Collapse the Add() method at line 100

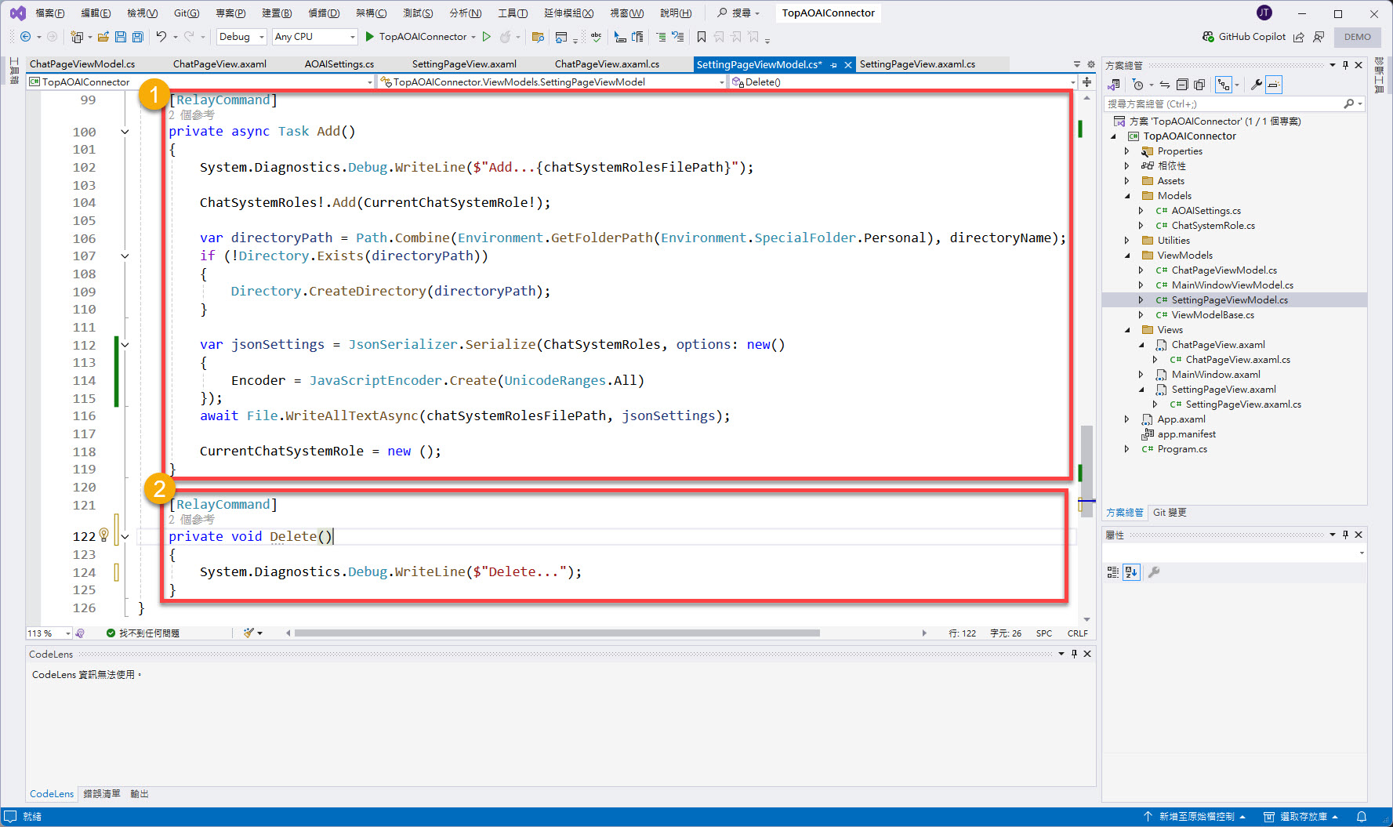coord(125,132)
